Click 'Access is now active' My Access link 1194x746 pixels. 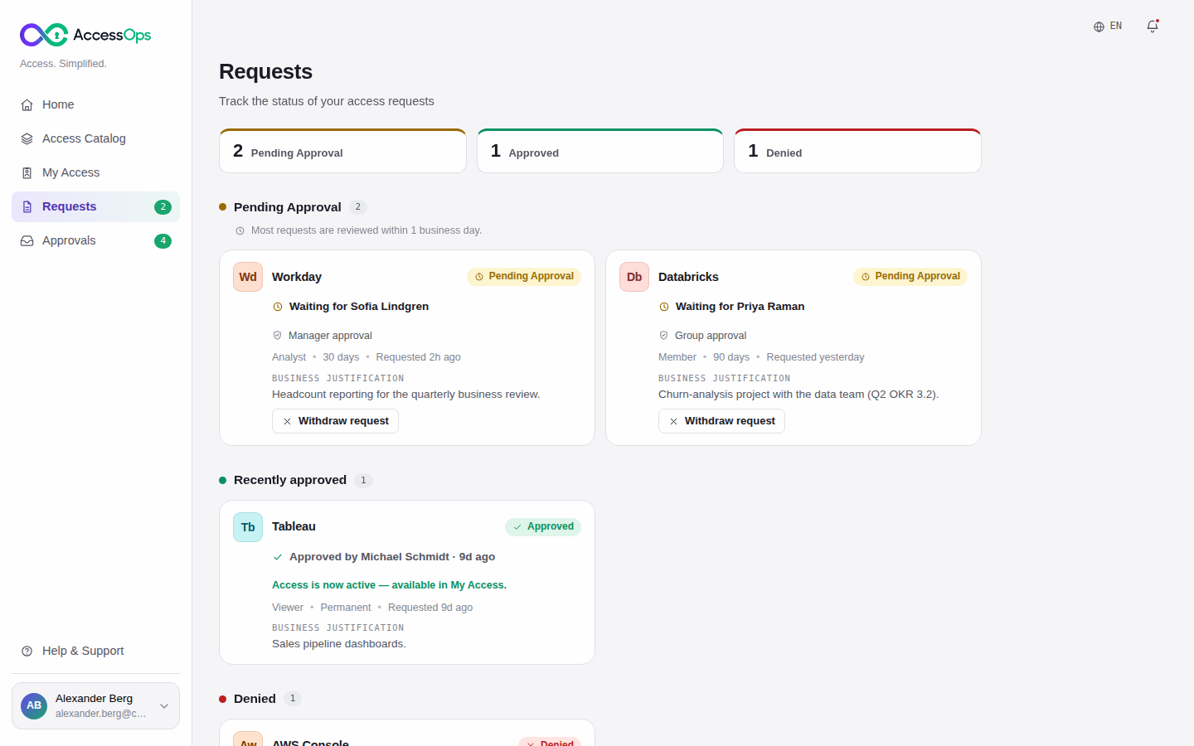coord(389,585)
